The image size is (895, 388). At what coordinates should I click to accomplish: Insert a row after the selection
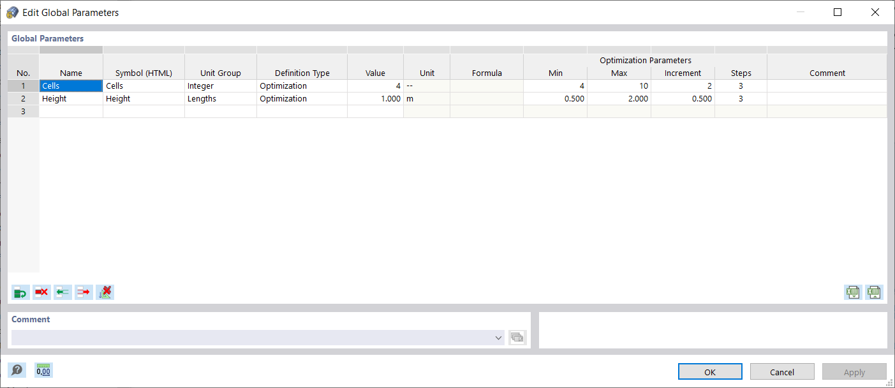[x=84, y=292]
